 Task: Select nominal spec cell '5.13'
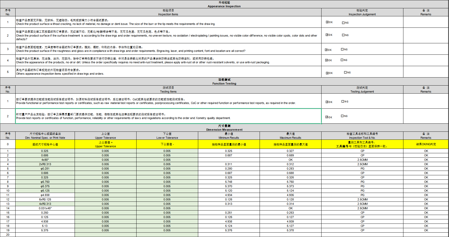(45, 226)
